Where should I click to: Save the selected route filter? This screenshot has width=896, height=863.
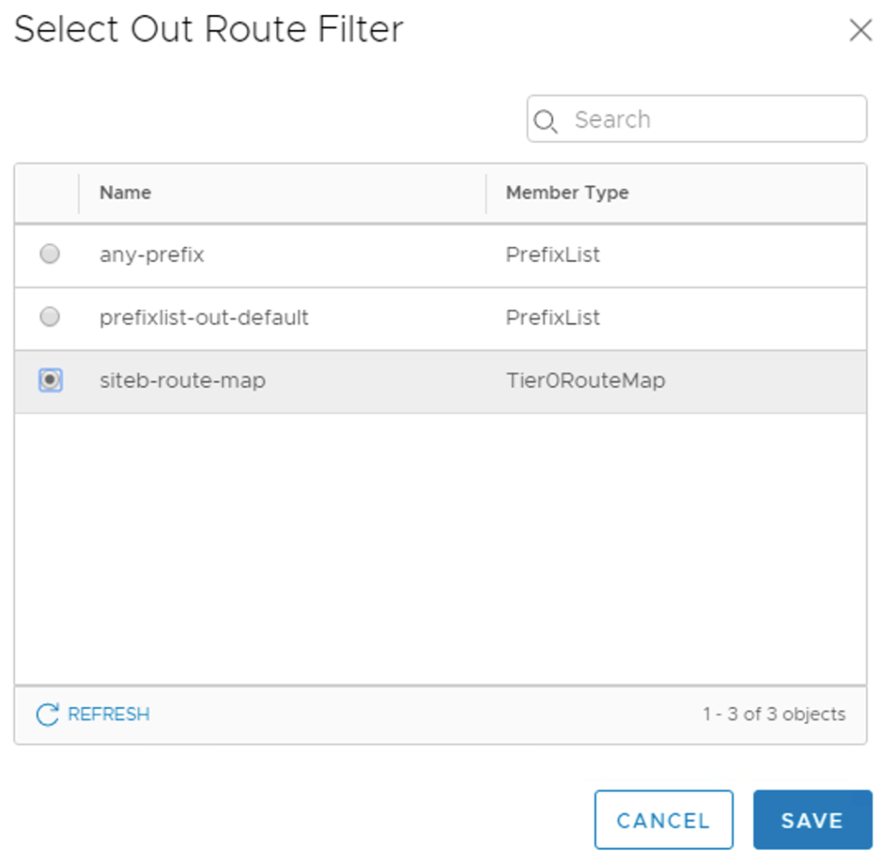coord(812,820)
